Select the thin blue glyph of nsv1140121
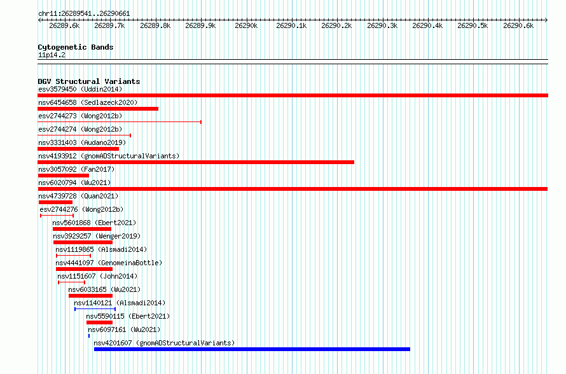Image resolution: width=566 pixels, height=374 pixels. (x=95, y=309)
